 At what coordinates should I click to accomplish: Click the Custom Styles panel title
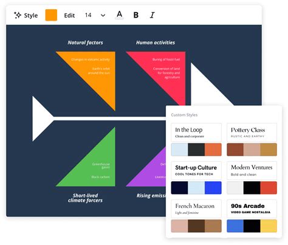[184, 115]
